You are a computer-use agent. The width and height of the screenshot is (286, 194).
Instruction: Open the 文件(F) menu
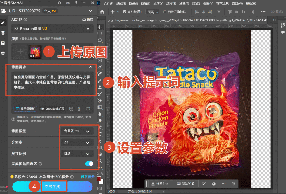(x=109, y=3)
